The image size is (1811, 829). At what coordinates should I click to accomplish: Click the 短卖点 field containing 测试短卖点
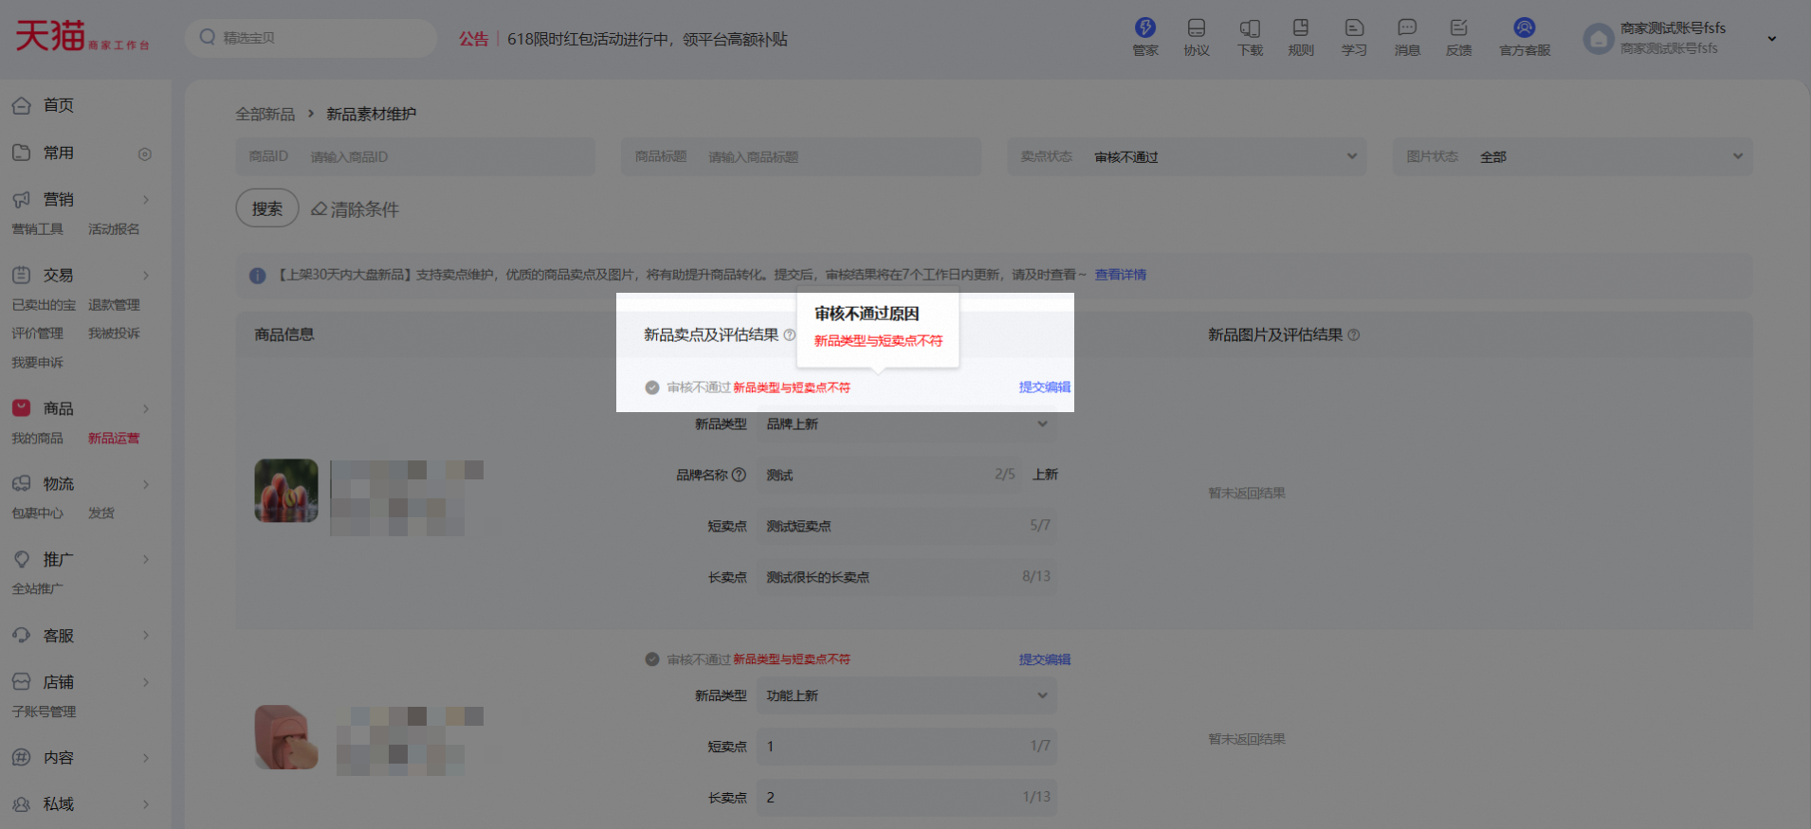pyautogui.click(x=906, y=526)
